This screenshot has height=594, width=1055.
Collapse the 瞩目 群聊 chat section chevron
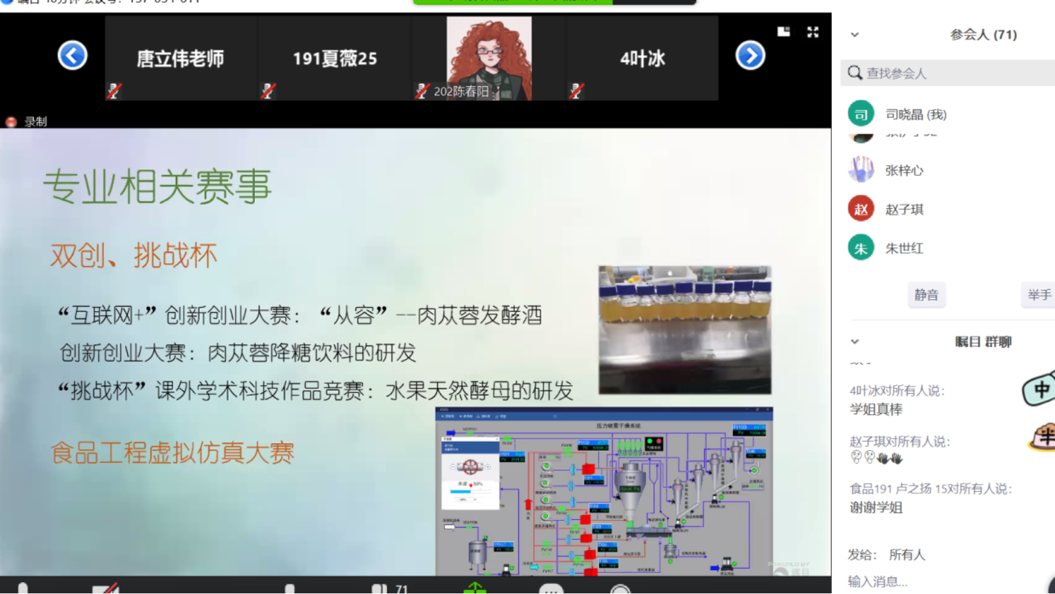tap(854, 342)
